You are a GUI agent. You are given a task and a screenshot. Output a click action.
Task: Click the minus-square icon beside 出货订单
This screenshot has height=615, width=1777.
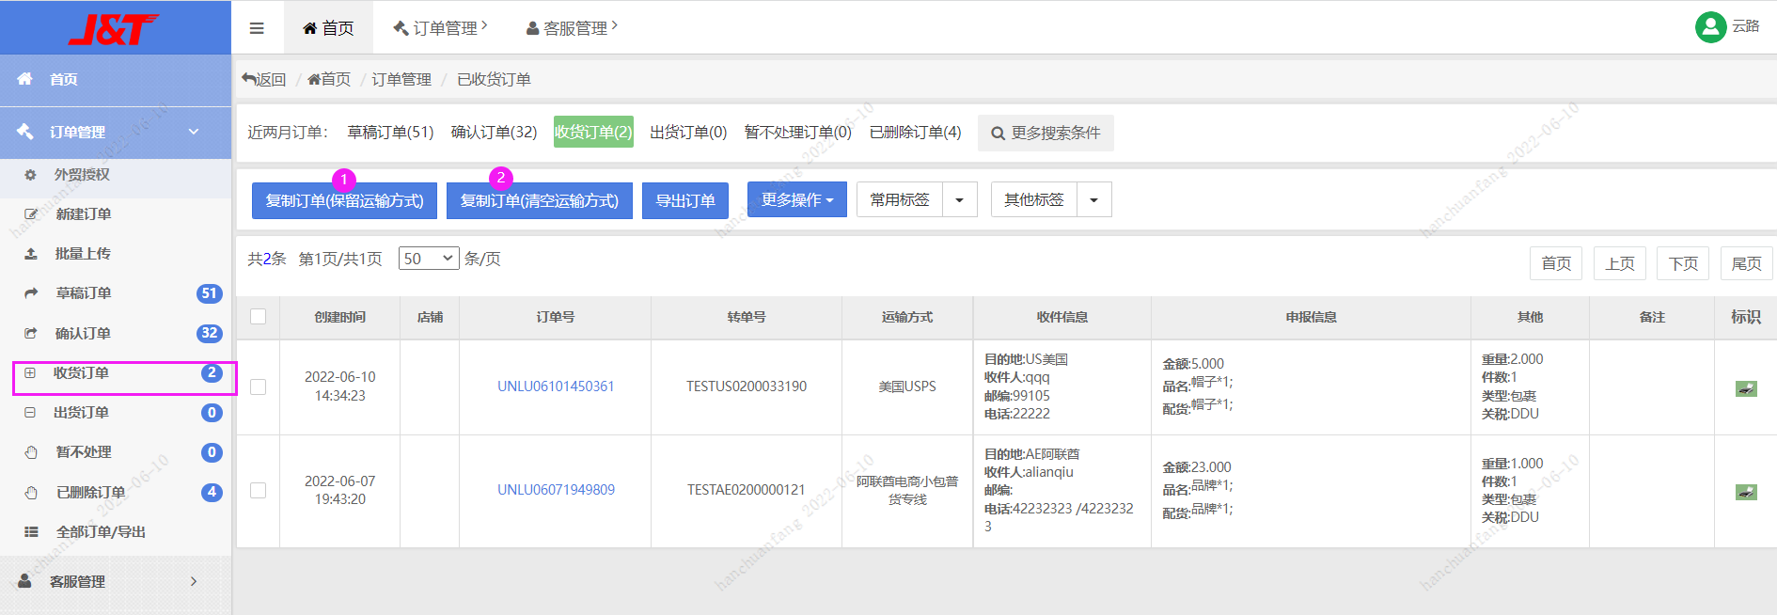tap(30, 413)
